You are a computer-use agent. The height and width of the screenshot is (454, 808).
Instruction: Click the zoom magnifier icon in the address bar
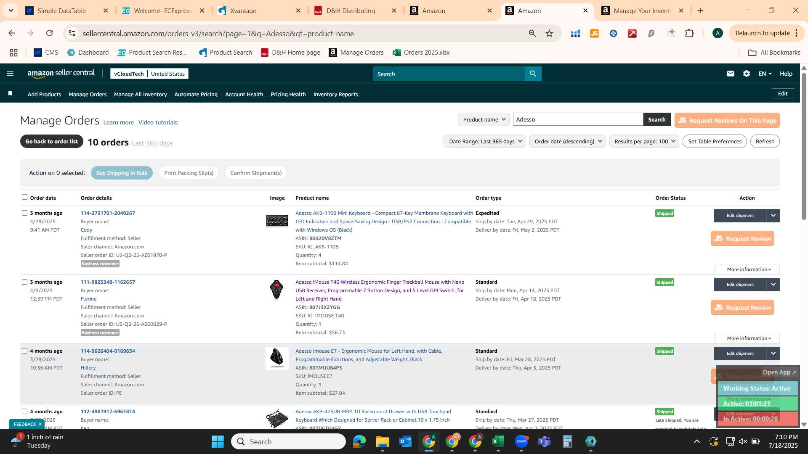click(532, 33)
